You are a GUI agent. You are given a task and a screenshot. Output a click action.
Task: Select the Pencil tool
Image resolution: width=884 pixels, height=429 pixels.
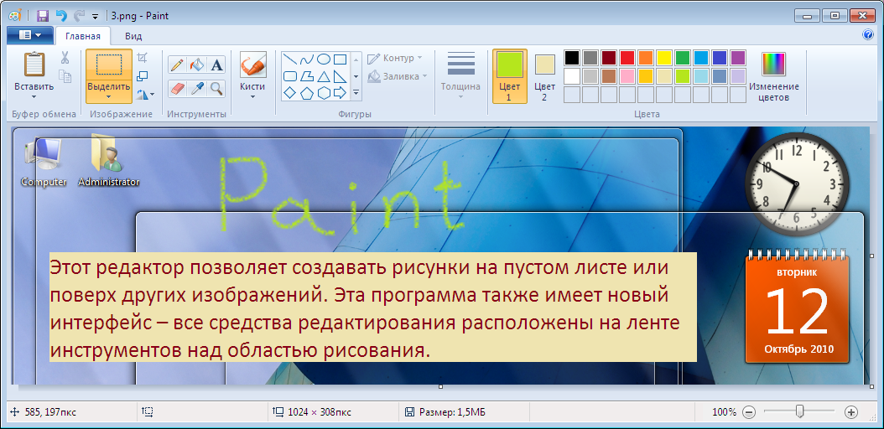[x=177, y=65]
